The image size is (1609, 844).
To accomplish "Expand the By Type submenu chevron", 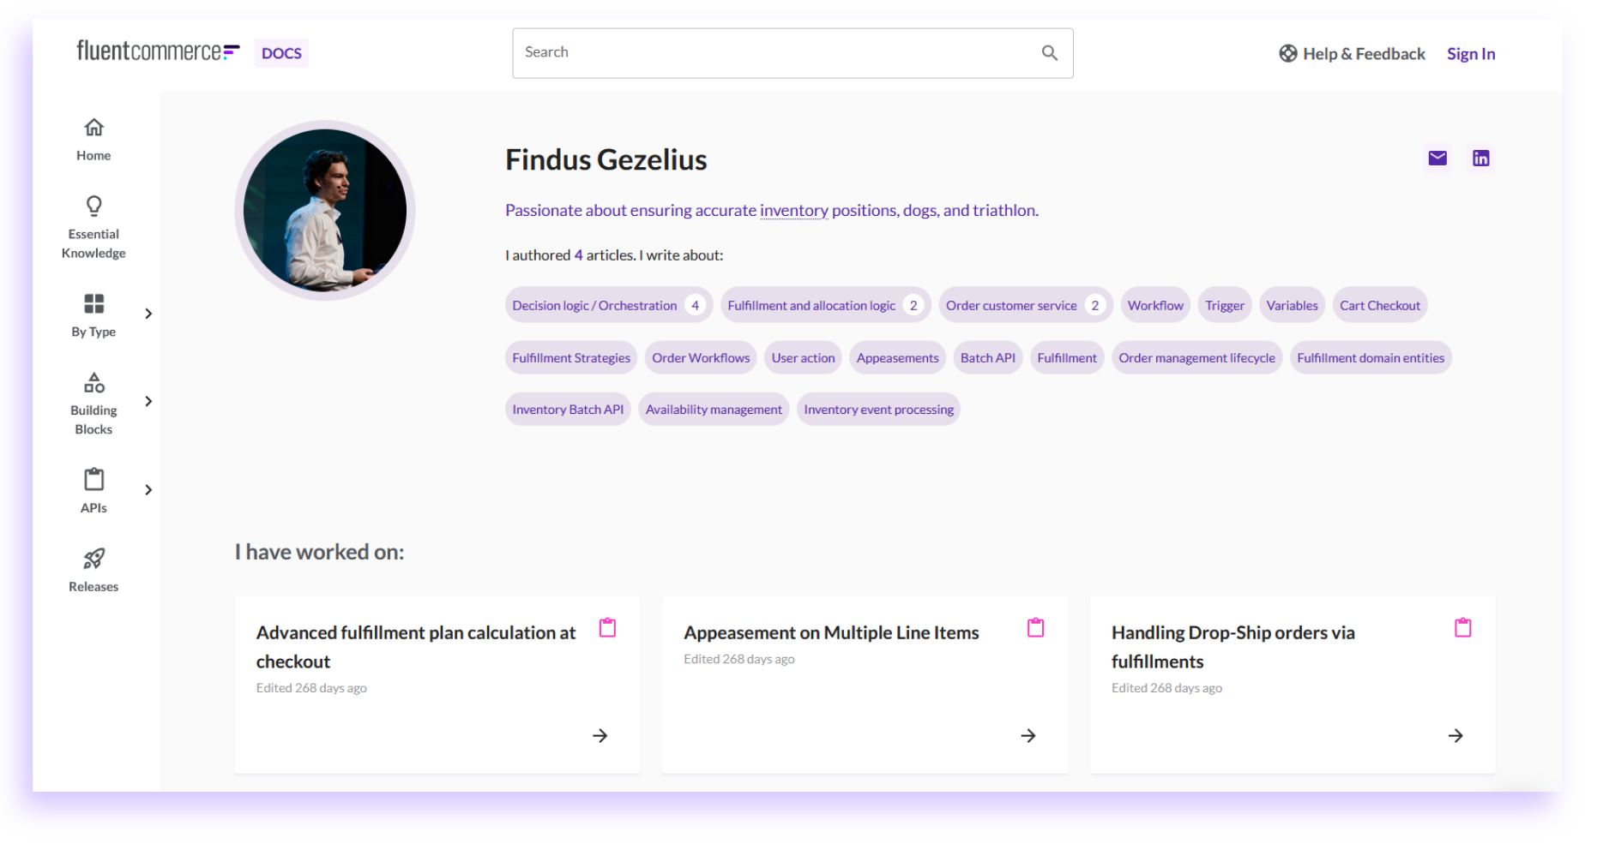I will pos(148,314).
